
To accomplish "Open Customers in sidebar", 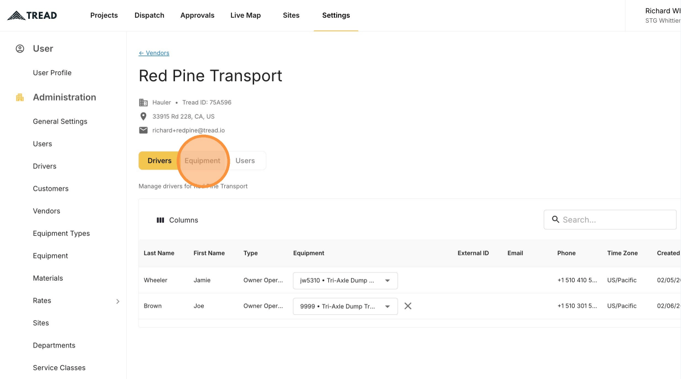I will click(51, 189).
